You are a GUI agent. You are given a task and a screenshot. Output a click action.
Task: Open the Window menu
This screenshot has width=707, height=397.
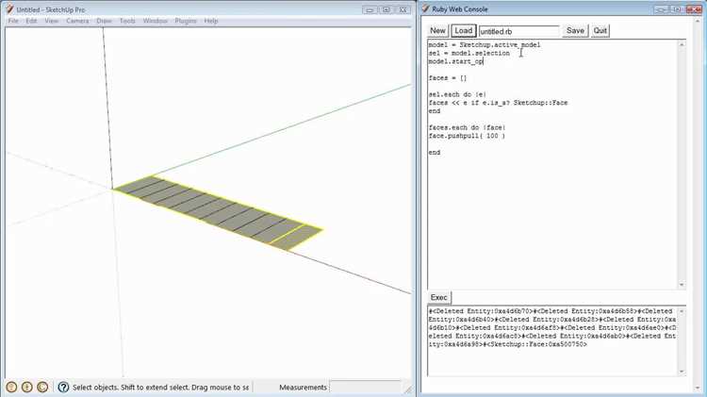(156, 21)
